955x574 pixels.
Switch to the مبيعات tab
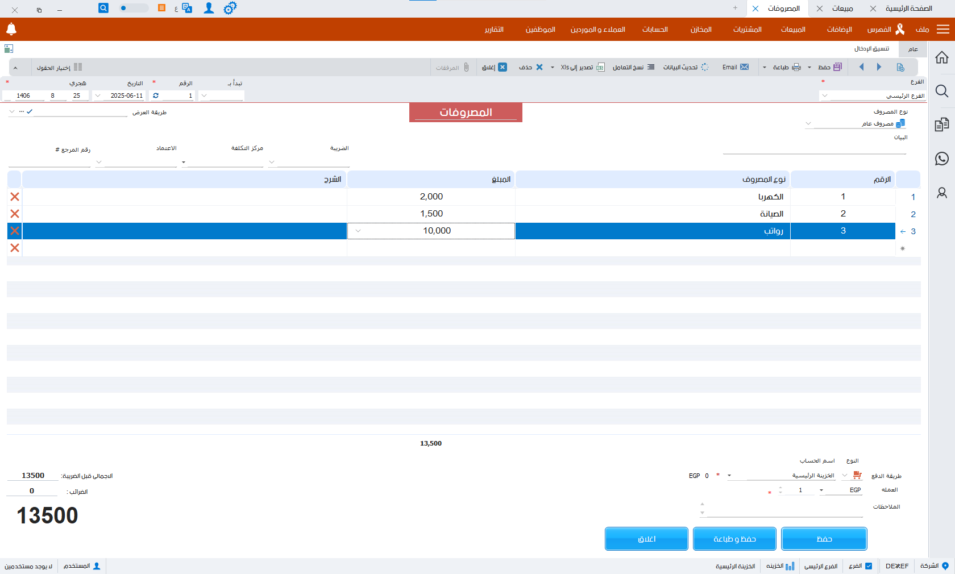click(x=842, y=9)
